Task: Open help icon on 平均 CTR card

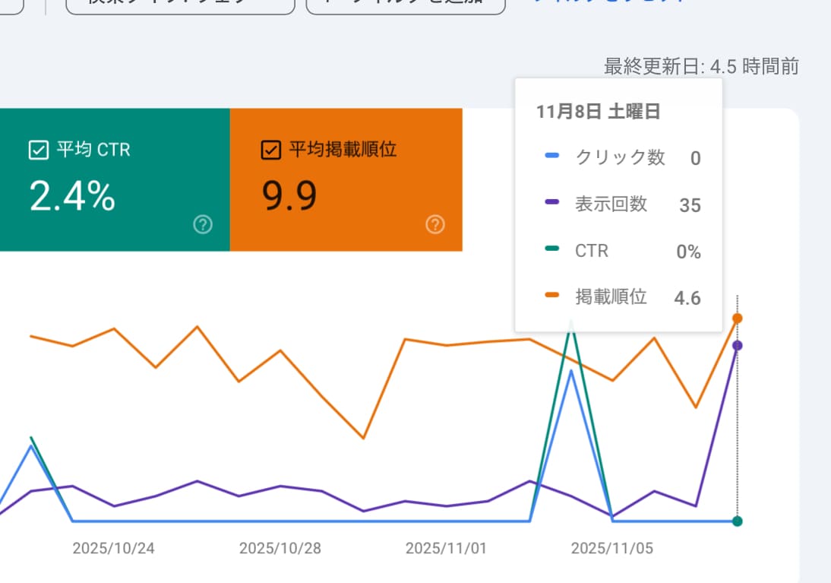Action: [203, 224]
